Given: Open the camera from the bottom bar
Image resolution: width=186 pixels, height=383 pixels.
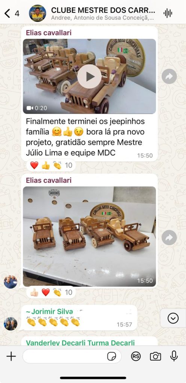Looking at the screenshot, I should 155,356.
